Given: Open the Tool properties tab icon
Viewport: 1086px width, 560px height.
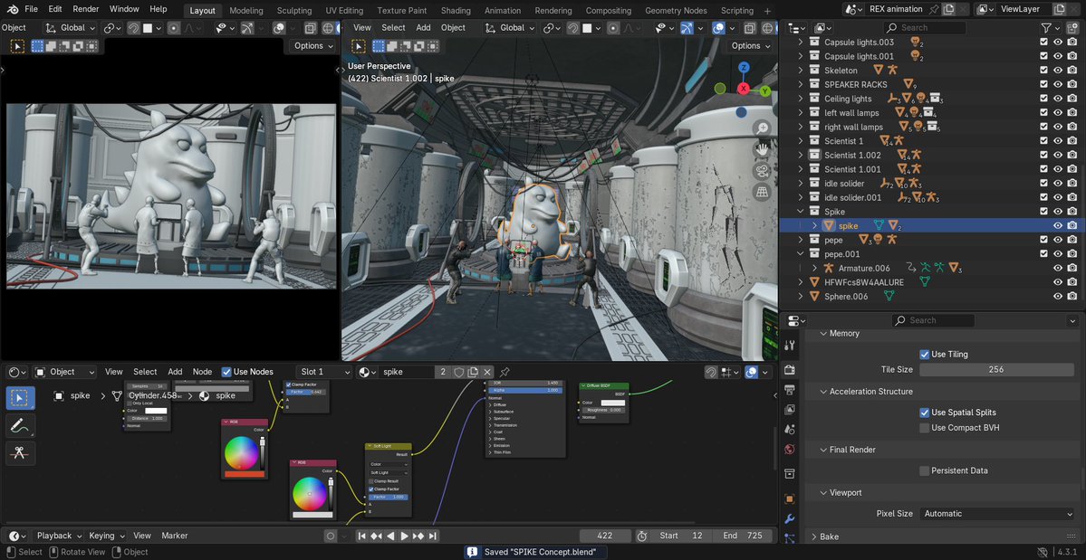Looking at the screenshot, I should click(x=790, y=345).
